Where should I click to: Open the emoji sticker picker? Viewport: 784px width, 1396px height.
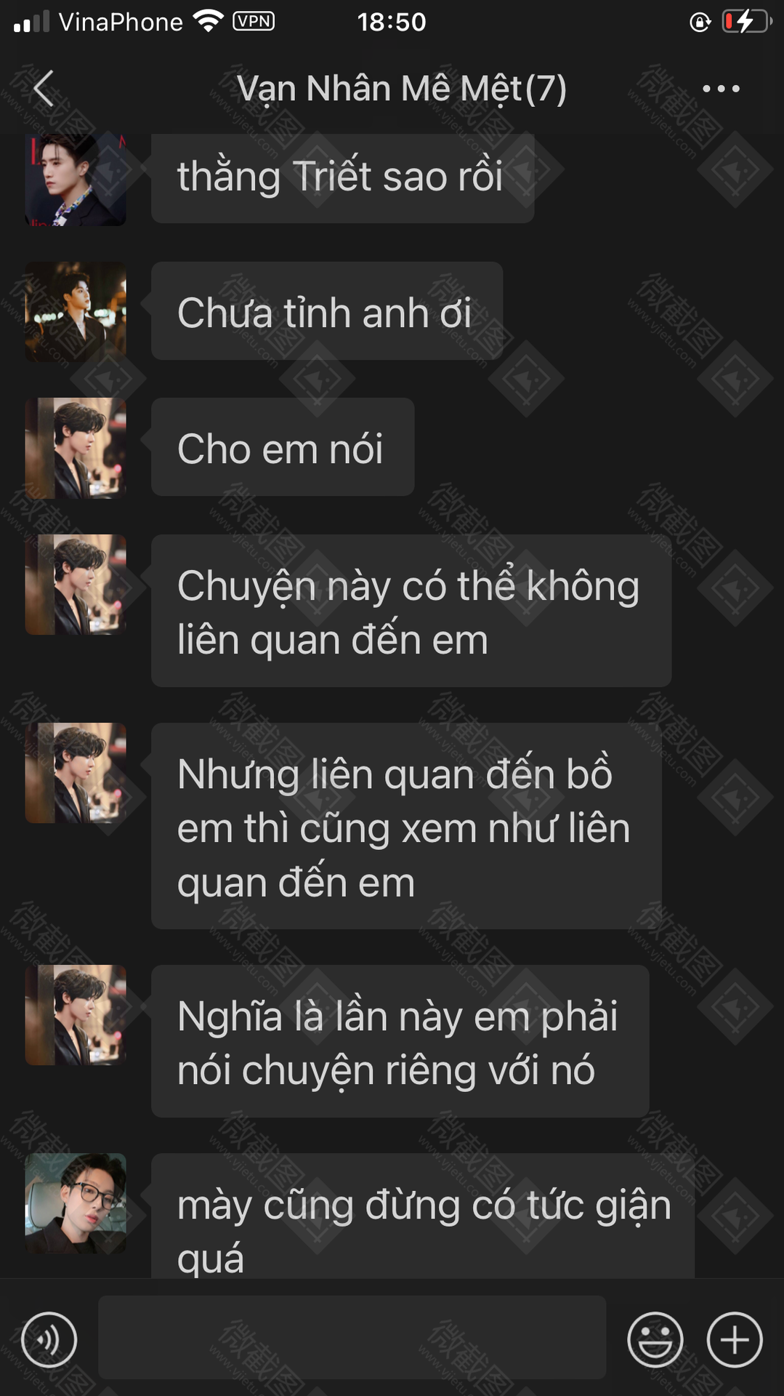click(655, 1339)
